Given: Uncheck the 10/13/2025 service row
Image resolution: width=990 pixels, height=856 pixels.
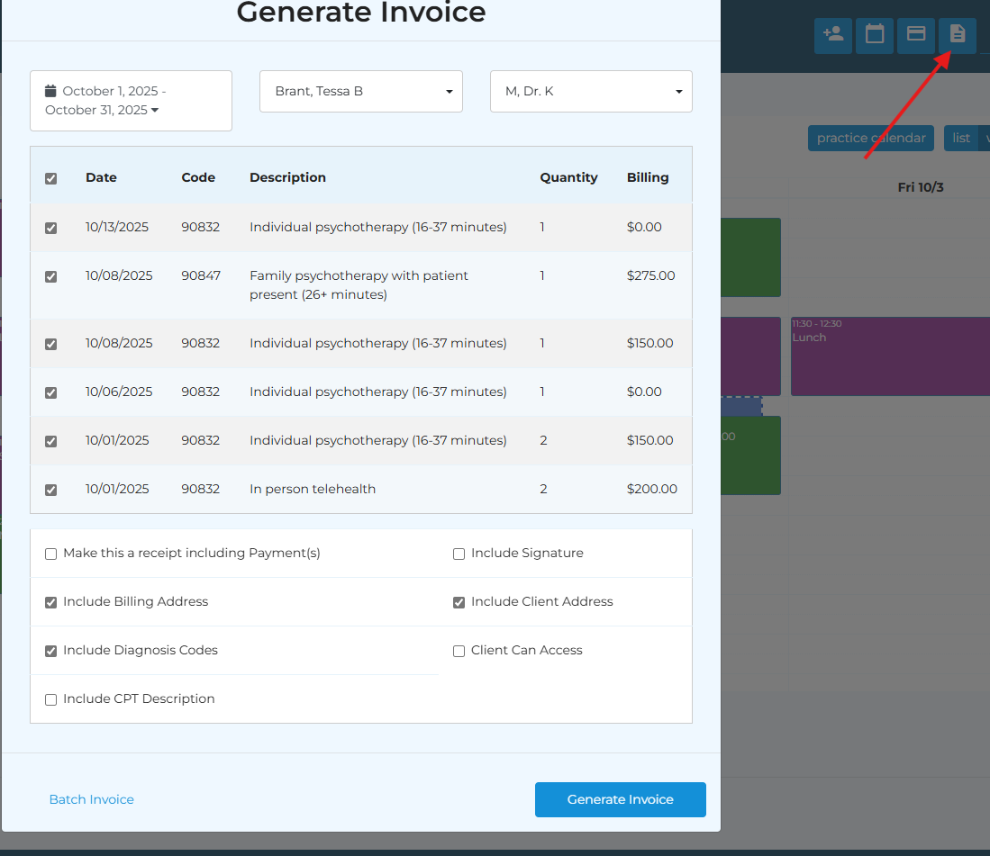Looking at the screenshot, I should click(51, 228).
